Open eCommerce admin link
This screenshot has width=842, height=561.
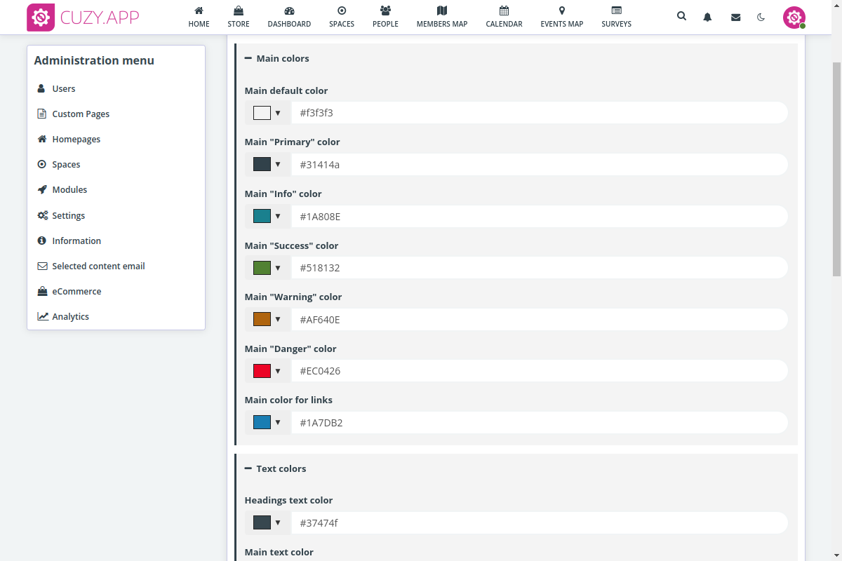click(x=76, y=292)
